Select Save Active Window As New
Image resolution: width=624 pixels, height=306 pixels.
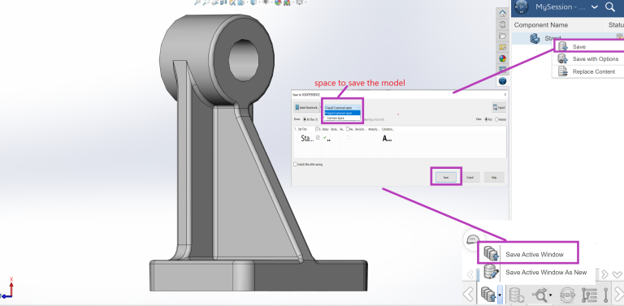pos(546,272)
